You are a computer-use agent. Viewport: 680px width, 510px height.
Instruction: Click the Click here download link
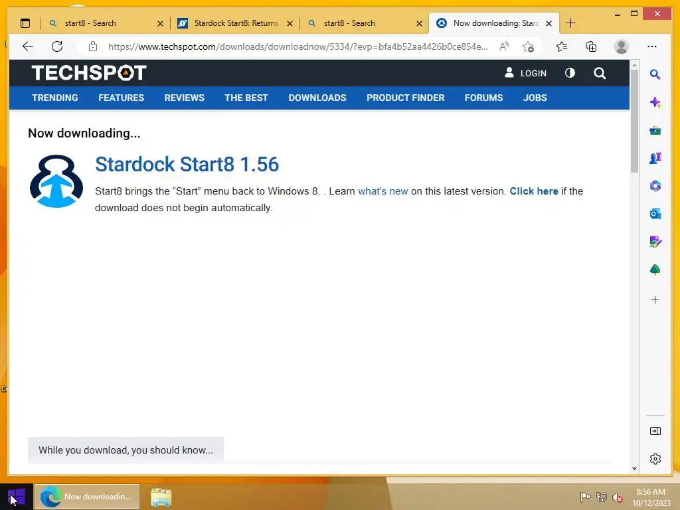pyautogui.click(x=534, y=191)
